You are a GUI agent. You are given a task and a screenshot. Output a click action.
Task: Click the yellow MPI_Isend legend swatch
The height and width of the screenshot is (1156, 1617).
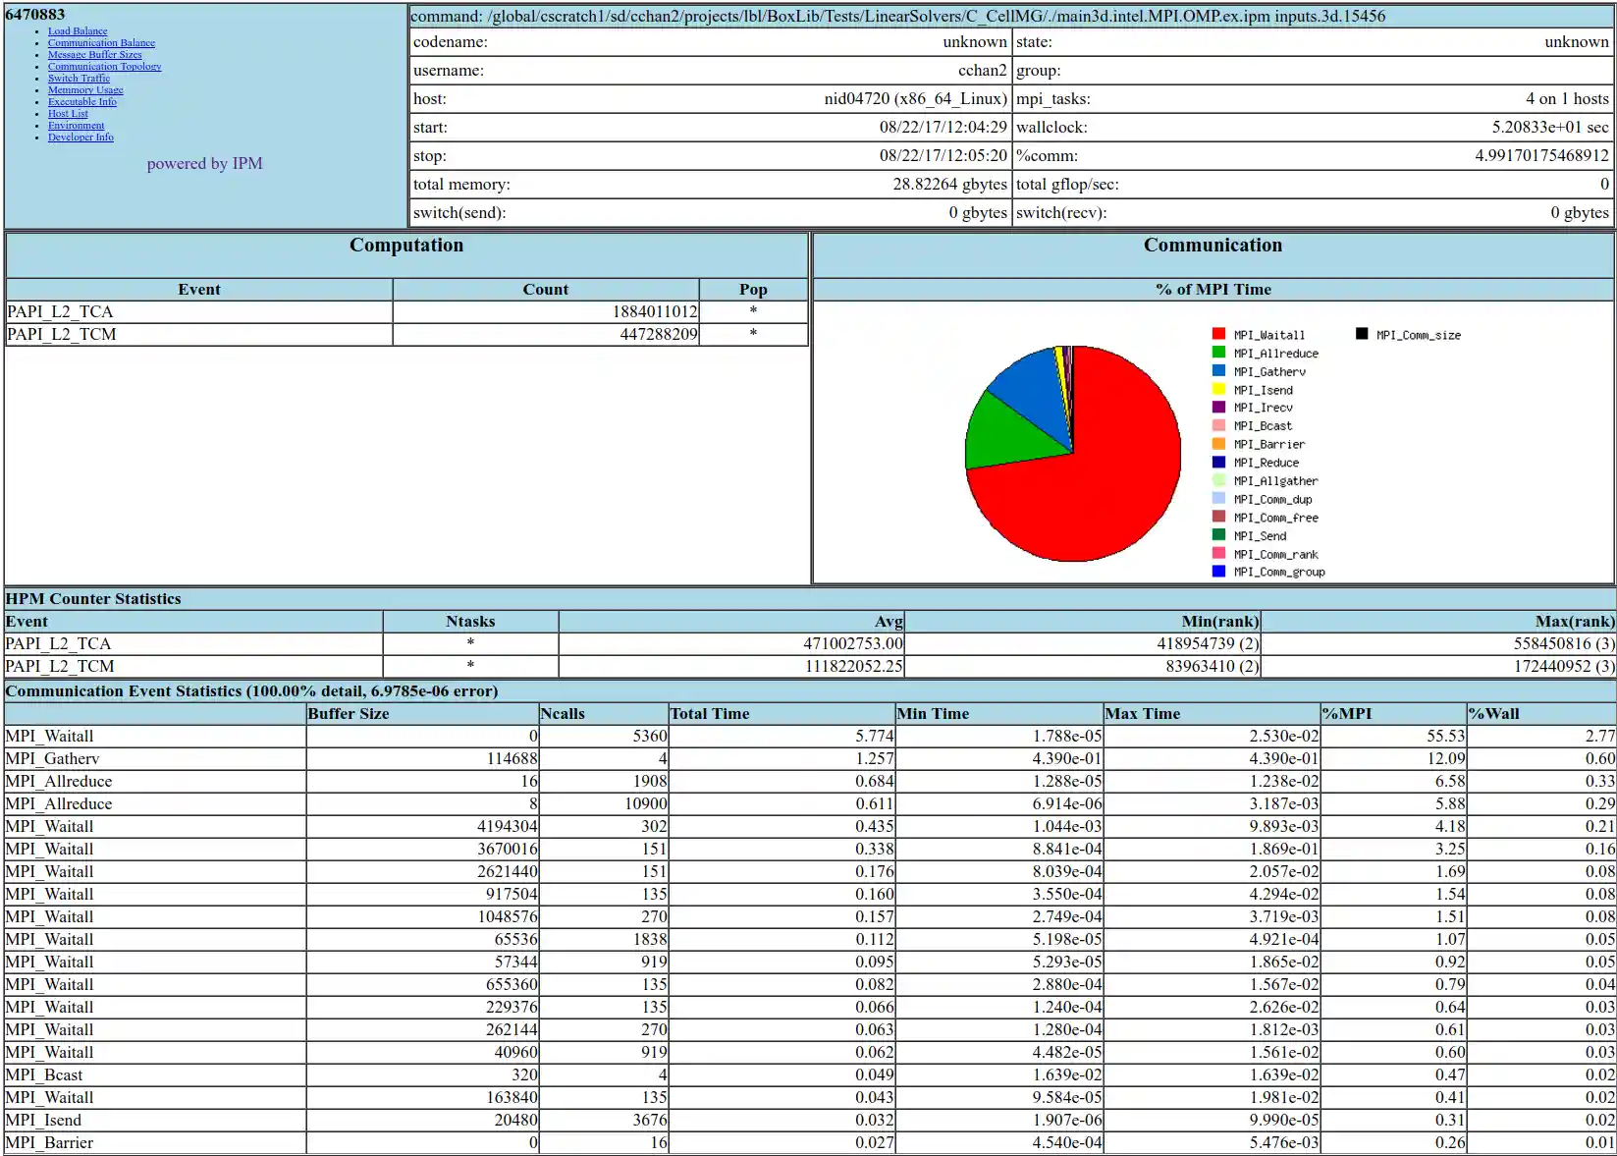pyautogui.click(x=1218, y=390)
